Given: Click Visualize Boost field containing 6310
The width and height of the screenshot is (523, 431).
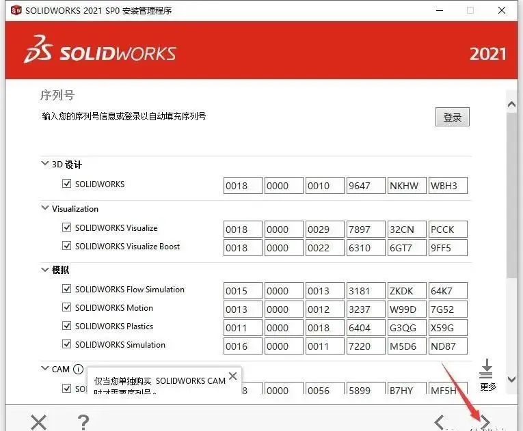Looking at the screenshot, I should click(366, 248).
